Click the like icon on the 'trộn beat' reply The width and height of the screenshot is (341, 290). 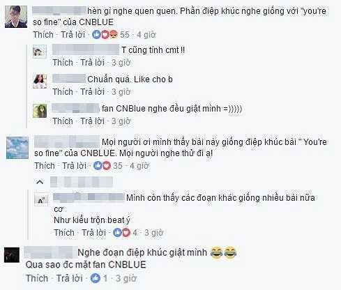117,233
